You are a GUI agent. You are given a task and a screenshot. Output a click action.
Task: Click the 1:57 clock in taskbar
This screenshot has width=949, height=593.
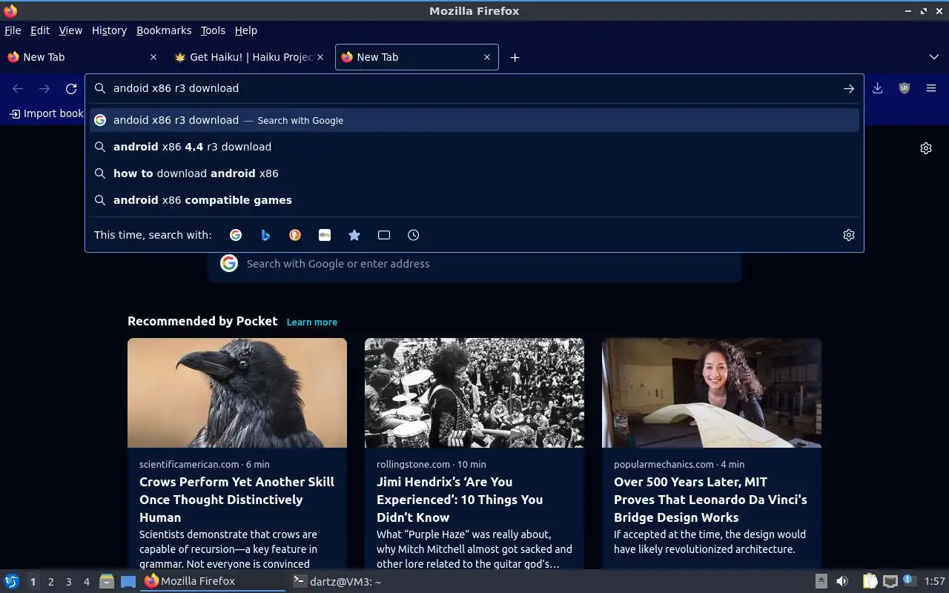tap(934, 582)
